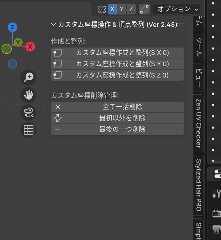
Task: Open the ビュー sidebar tab
Action: pyautogui.click(x=198, y=78)
